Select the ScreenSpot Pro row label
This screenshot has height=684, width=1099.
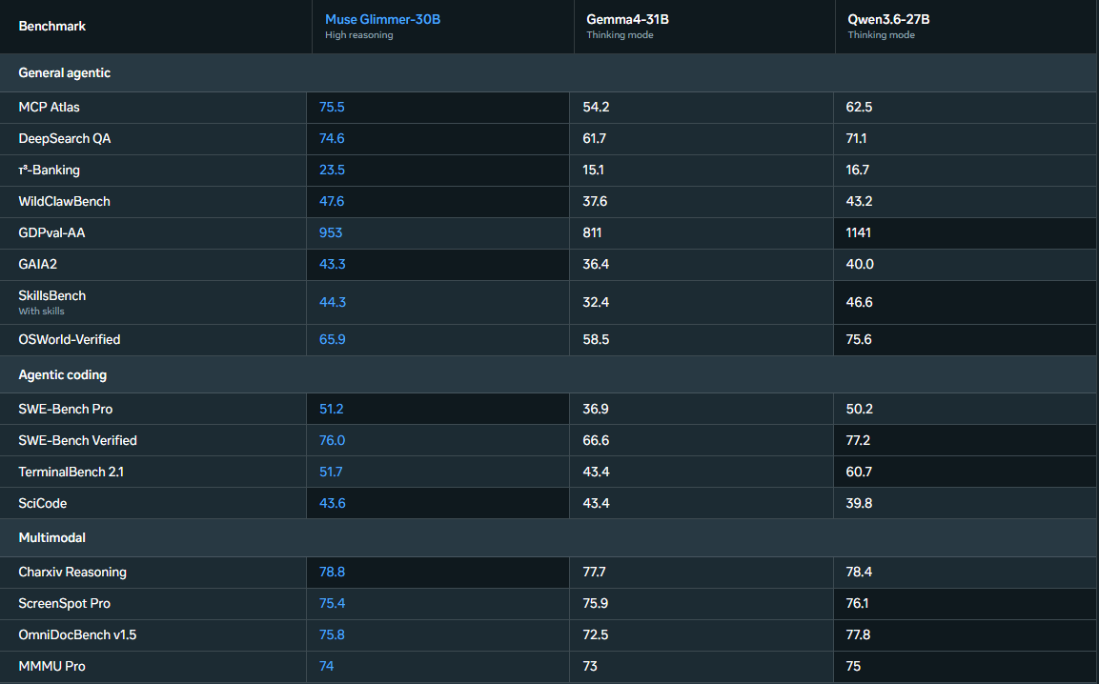point(65,603)
